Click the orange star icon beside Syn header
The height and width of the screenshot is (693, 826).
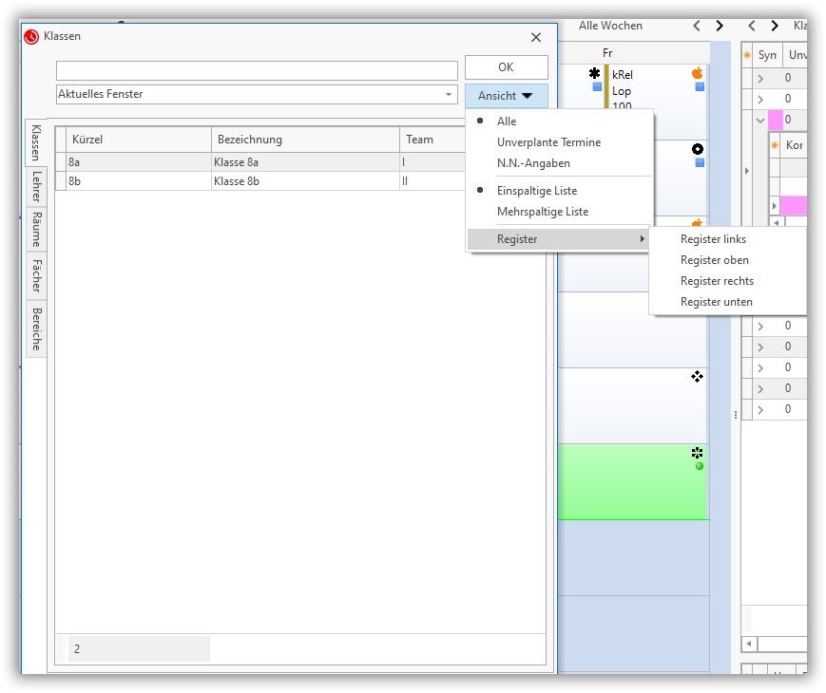(x=747, y=56)
